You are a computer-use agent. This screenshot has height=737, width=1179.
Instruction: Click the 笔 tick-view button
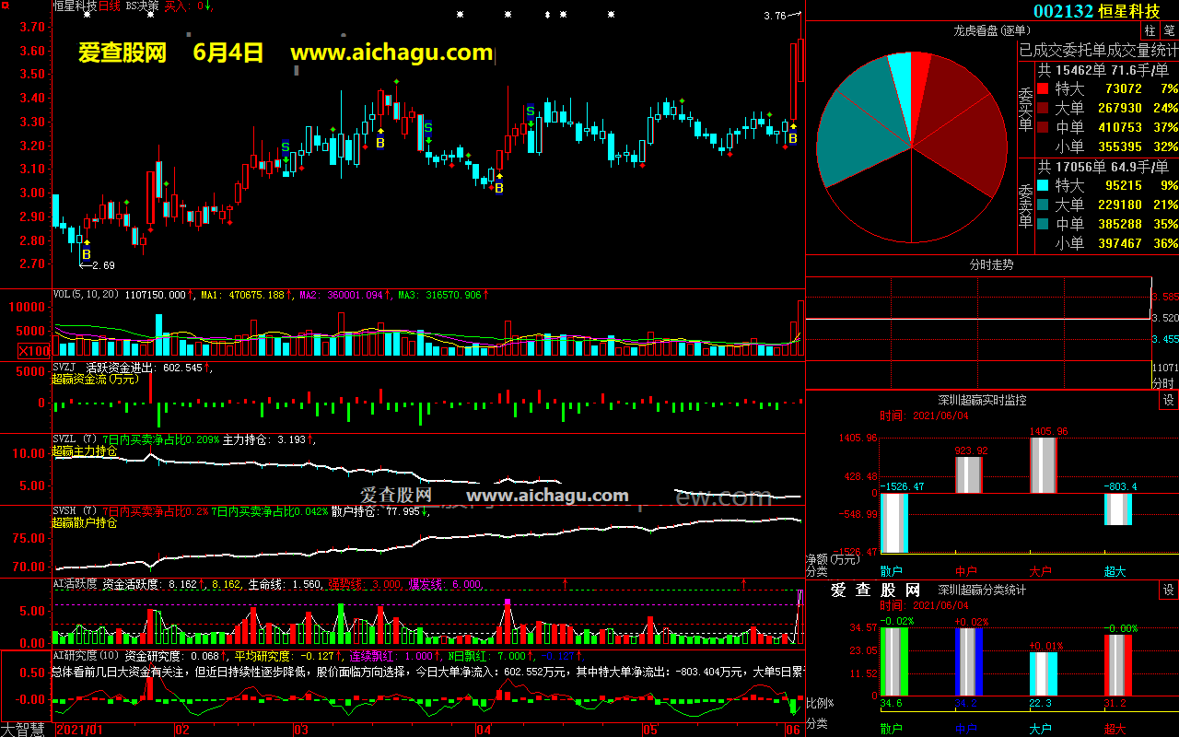click(x=1169, y=30)
